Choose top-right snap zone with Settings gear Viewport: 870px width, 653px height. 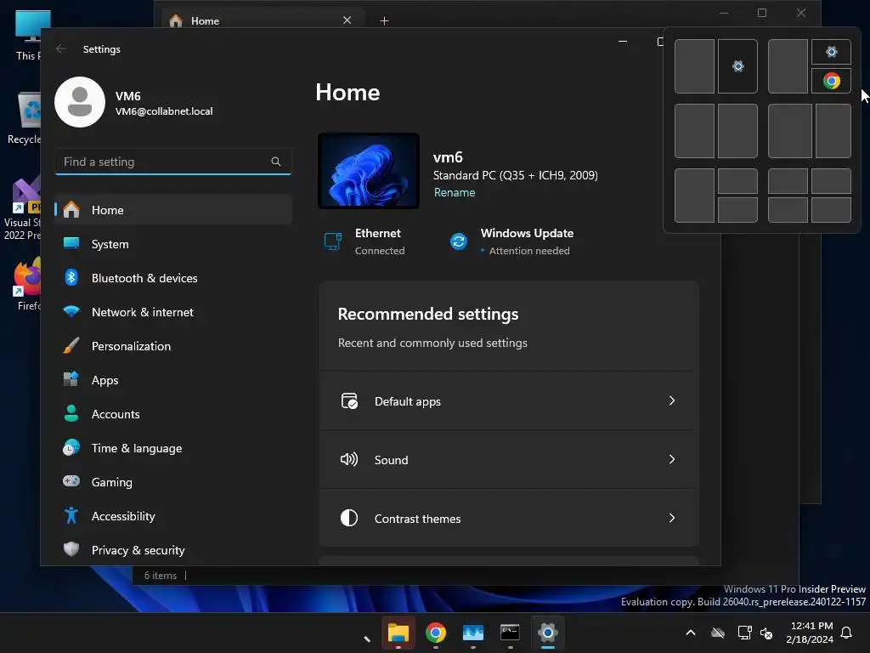(831, 52)
